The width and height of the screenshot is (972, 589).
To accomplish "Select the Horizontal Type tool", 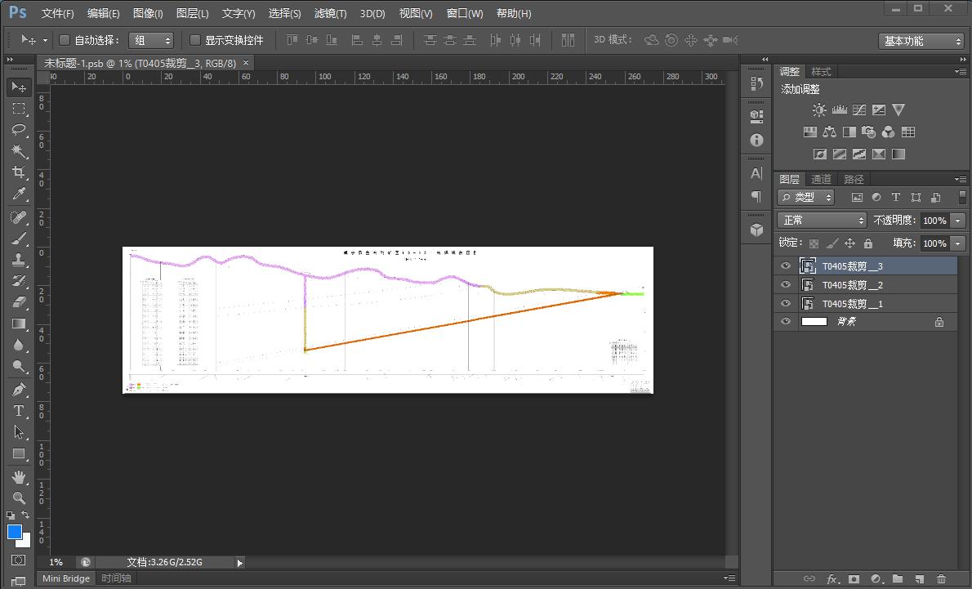I will [19, 411].
